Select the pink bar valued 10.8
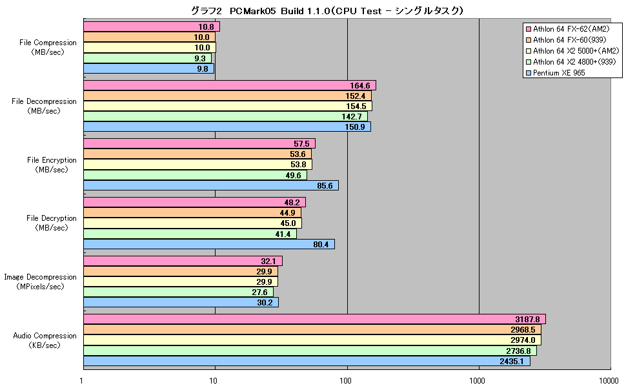626x390 pixels. point(152,26)
